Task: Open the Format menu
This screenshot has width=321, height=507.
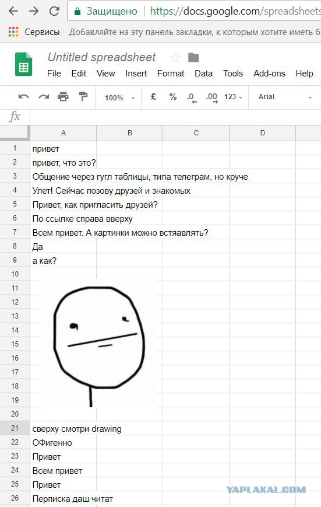Action: click(x=171, y=74)
